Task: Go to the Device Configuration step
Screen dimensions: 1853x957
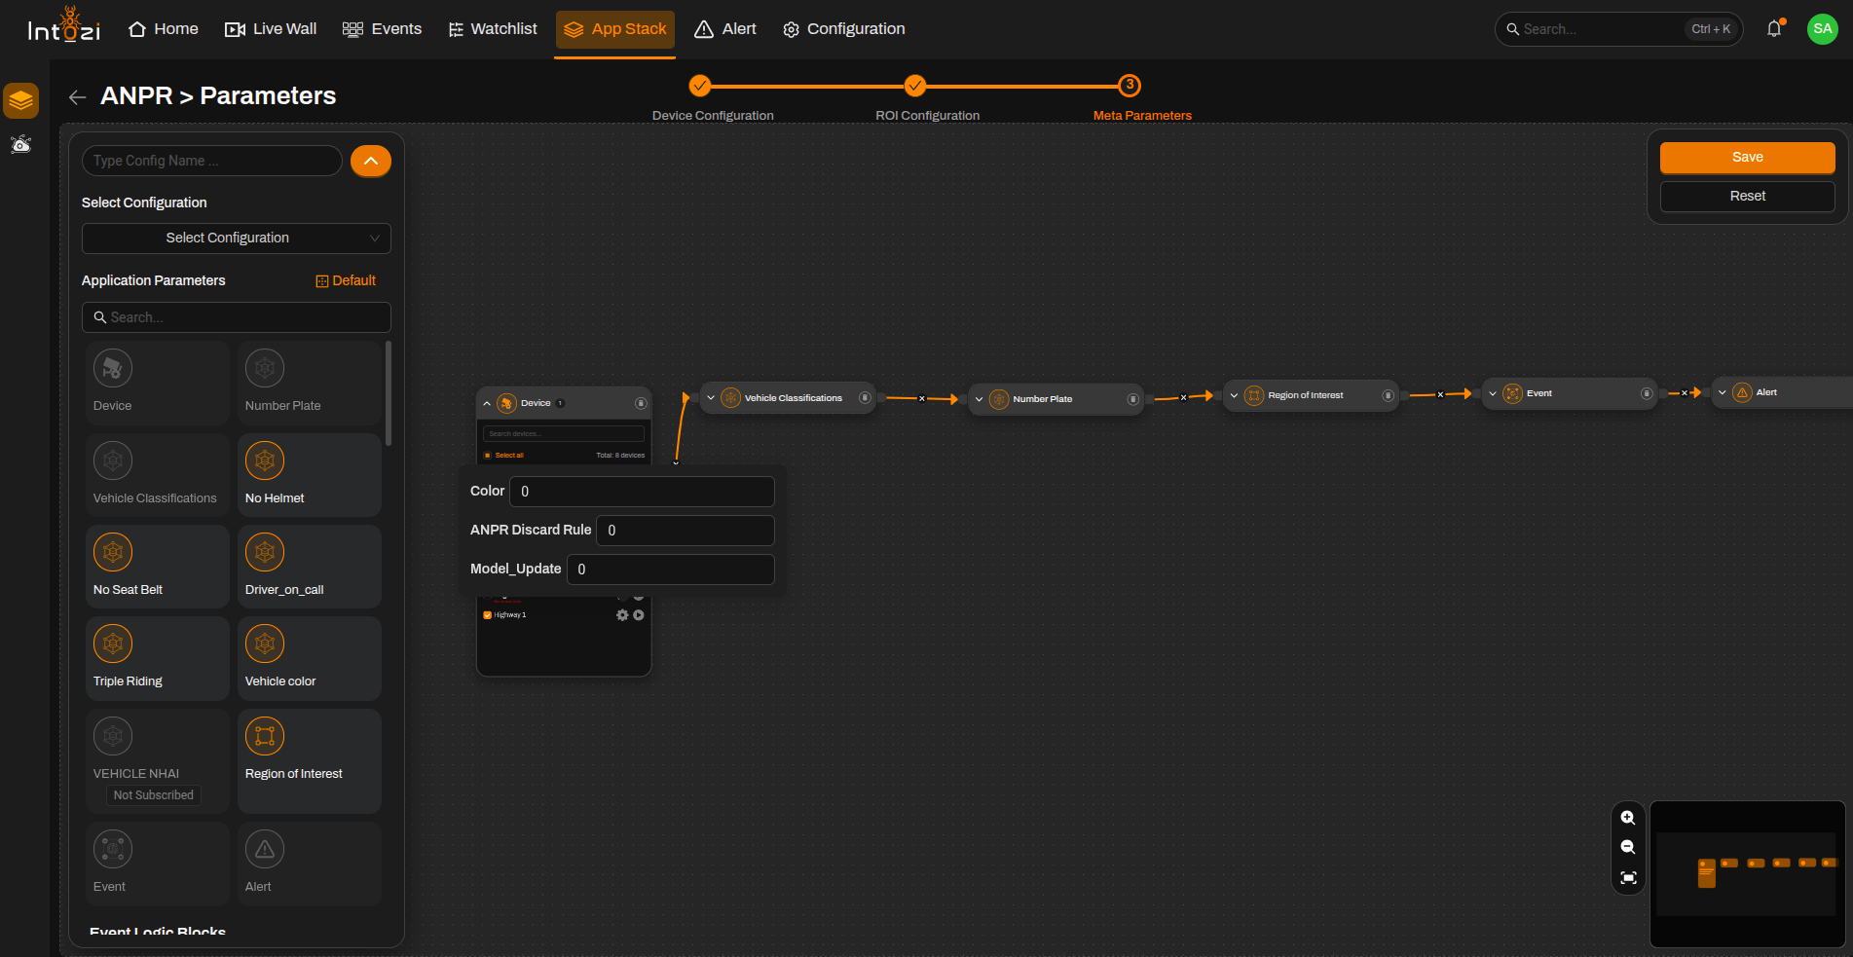Action: click(700, 86)
